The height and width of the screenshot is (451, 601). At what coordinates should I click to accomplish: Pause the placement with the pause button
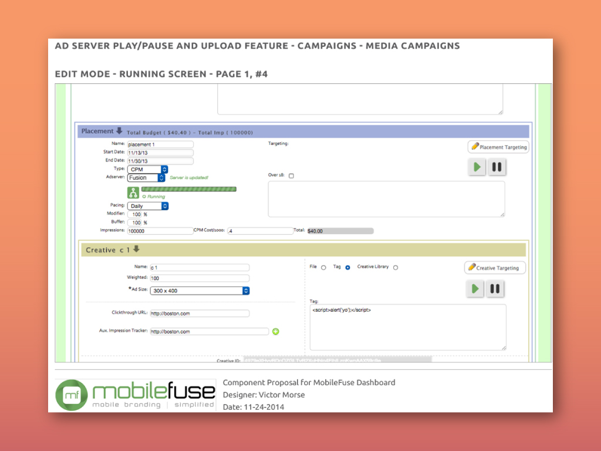[497, 167]
